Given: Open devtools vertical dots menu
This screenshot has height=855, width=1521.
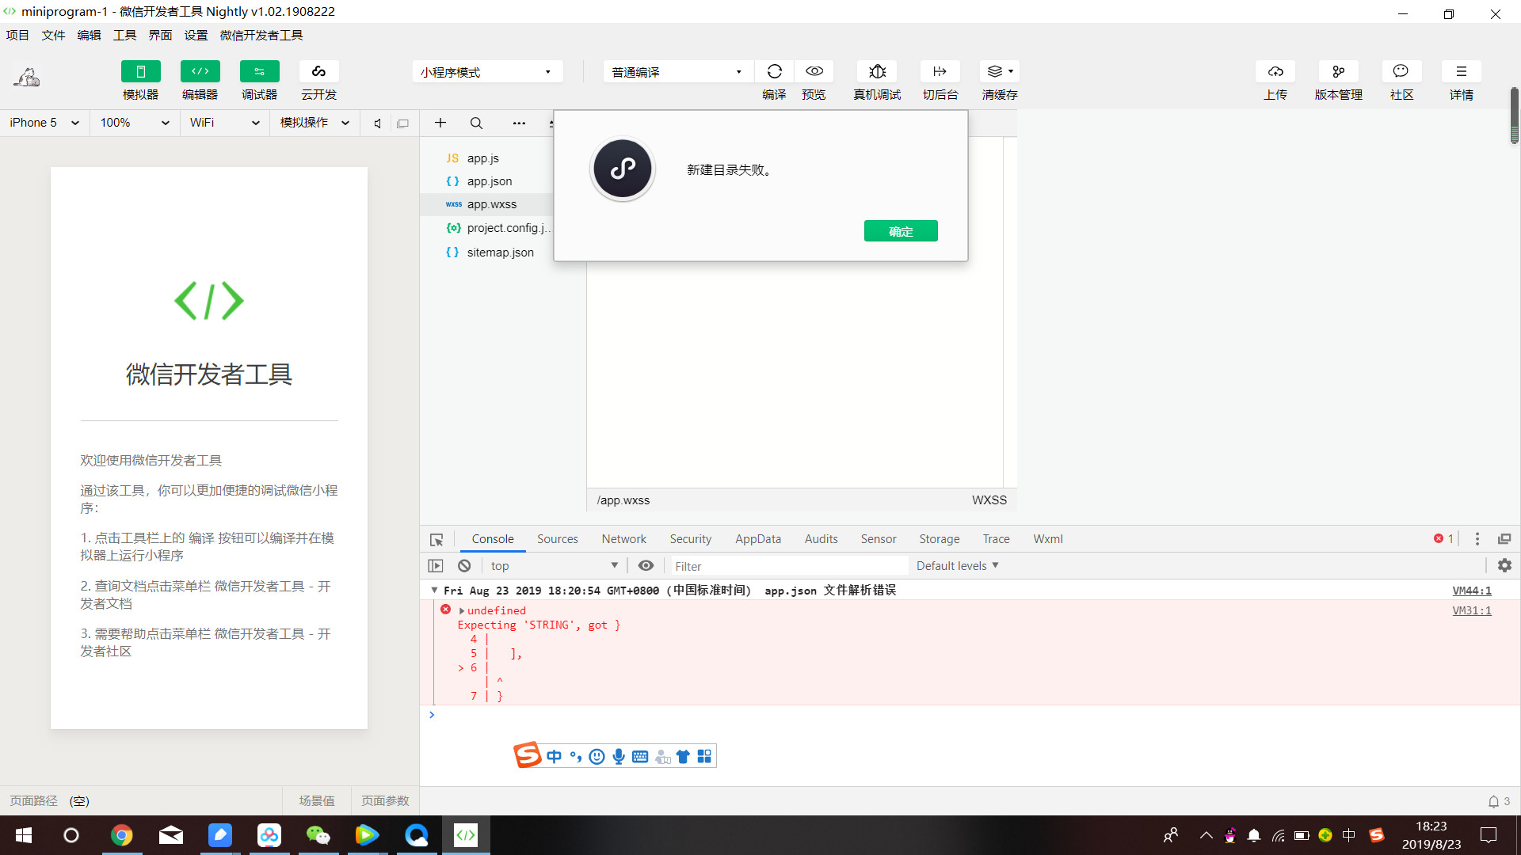Looking at the screenshot, I should tap(1477, 539).
